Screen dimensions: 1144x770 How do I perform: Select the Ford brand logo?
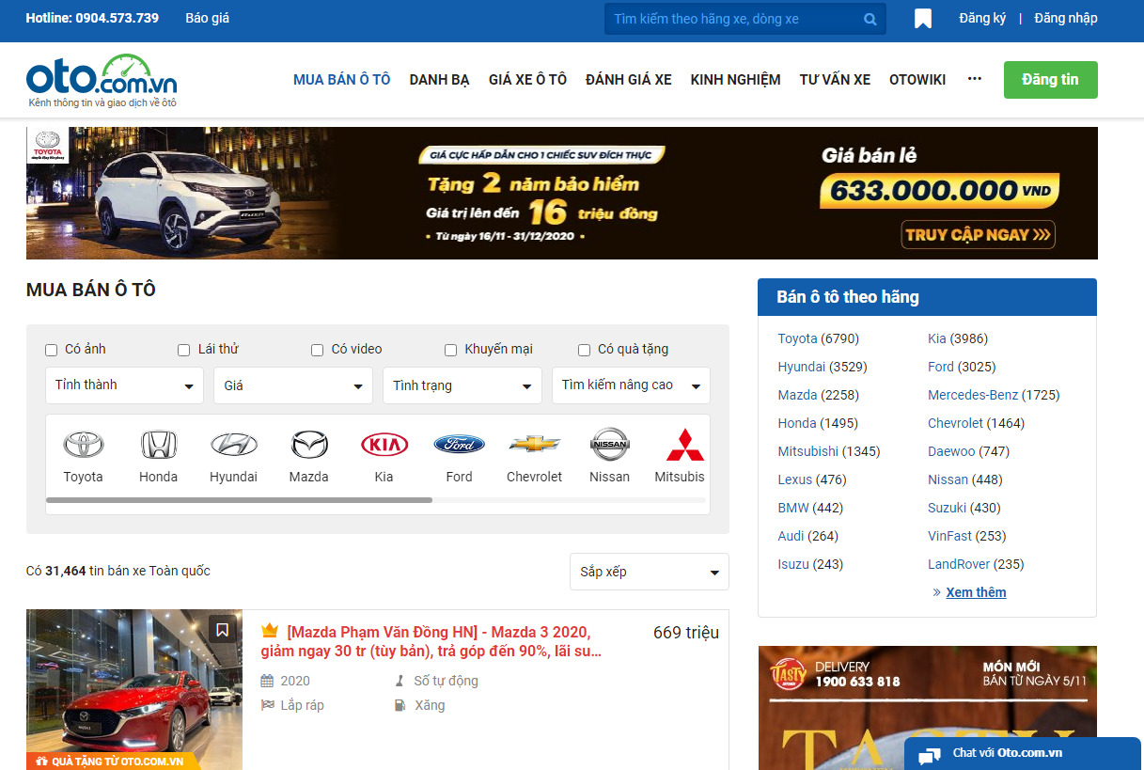point(459,444)
